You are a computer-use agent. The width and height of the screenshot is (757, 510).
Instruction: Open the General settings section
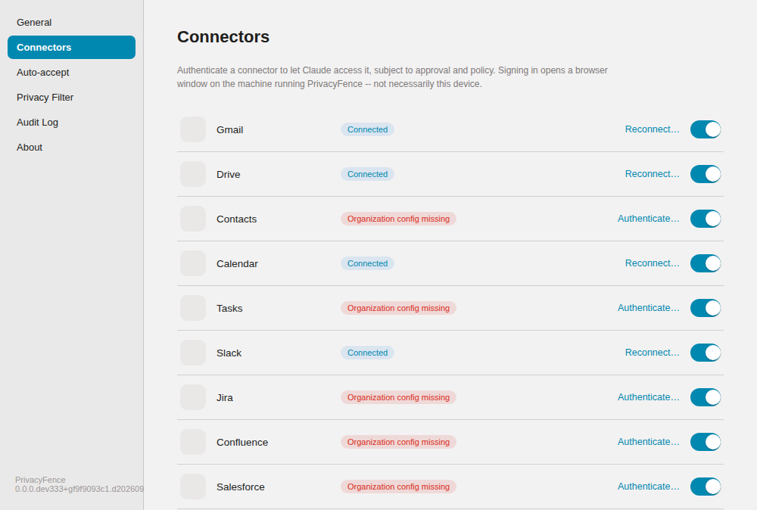(x=71, y=22)
